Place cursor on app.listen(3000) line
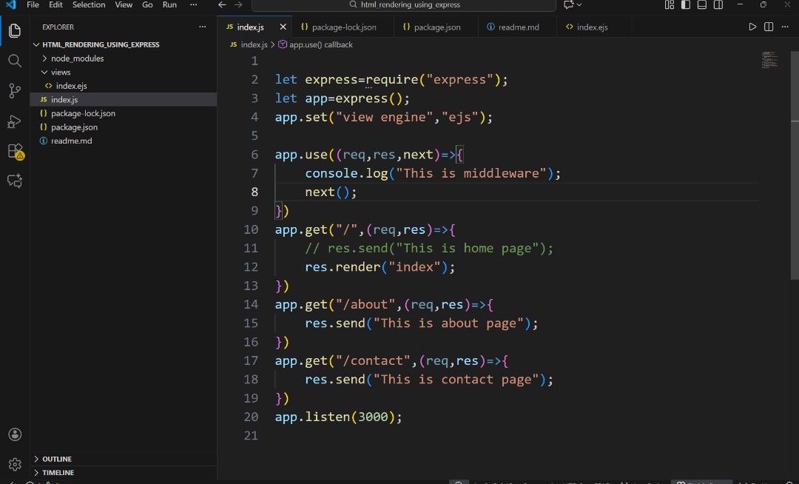 point(338,417)
